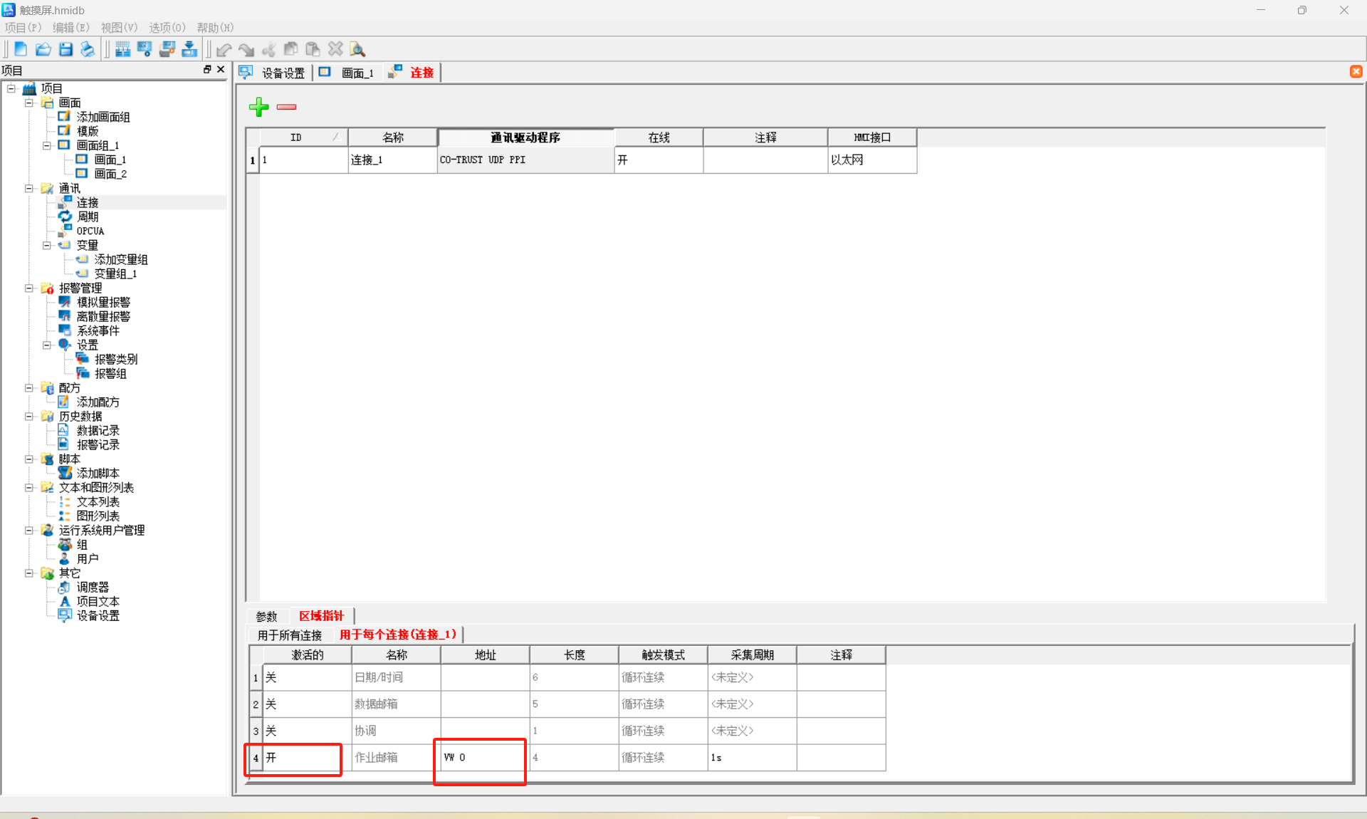The image size is (1367, 819).
Task: Click the Copy toolbar icon
Action: pos(290,49)
